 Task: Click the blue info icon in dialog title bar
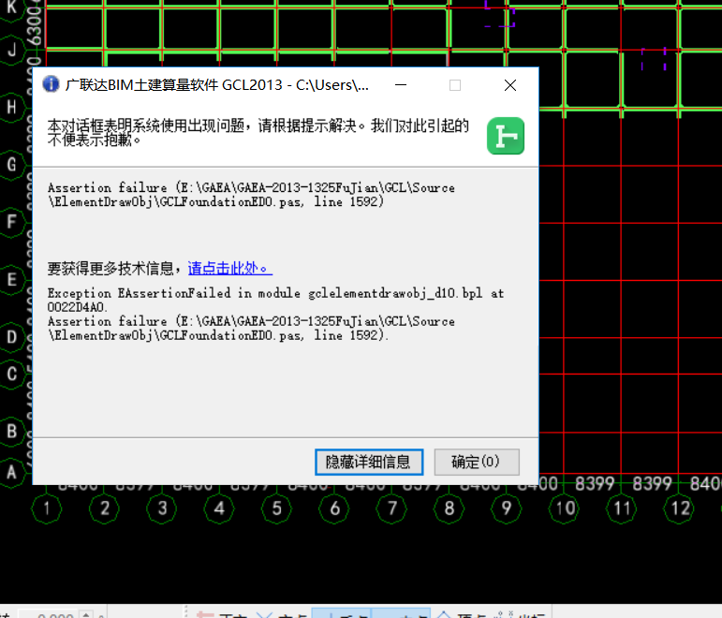click(x=51, y=84)
